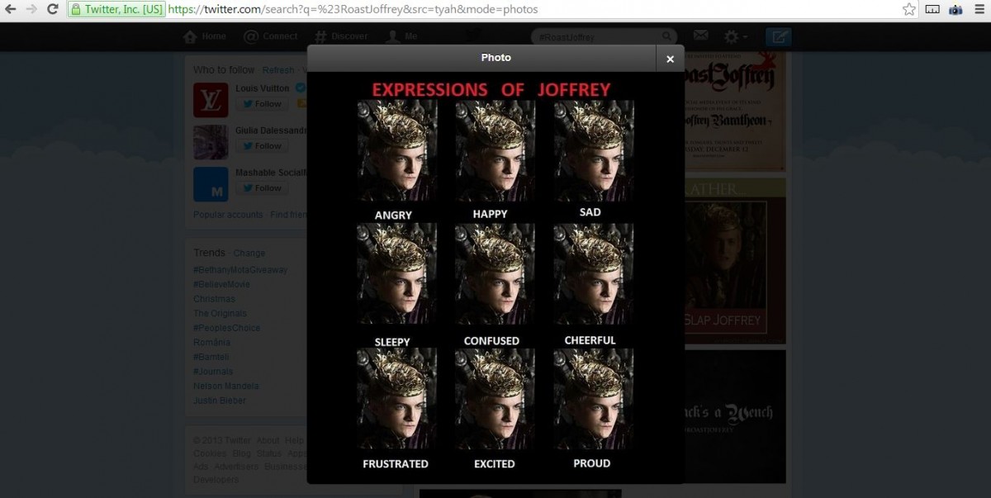The image size is (991, 498).
Task: Open the camera extension icon in Chrome toolbar
Action: click(955, 10)
